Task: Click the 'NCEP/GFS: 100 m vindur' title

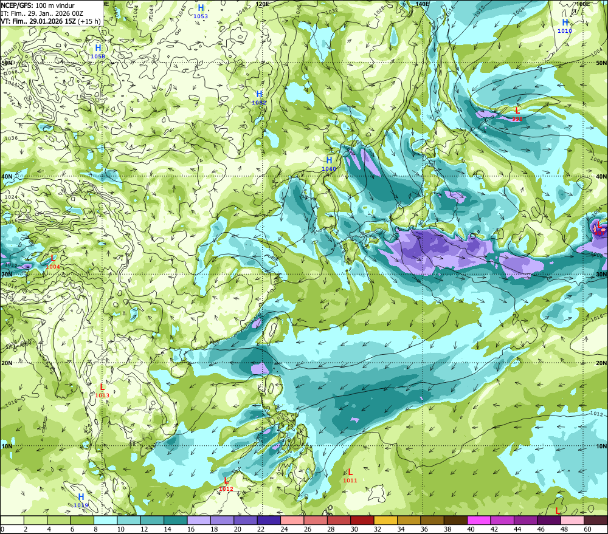Action: tap(38, 5)
